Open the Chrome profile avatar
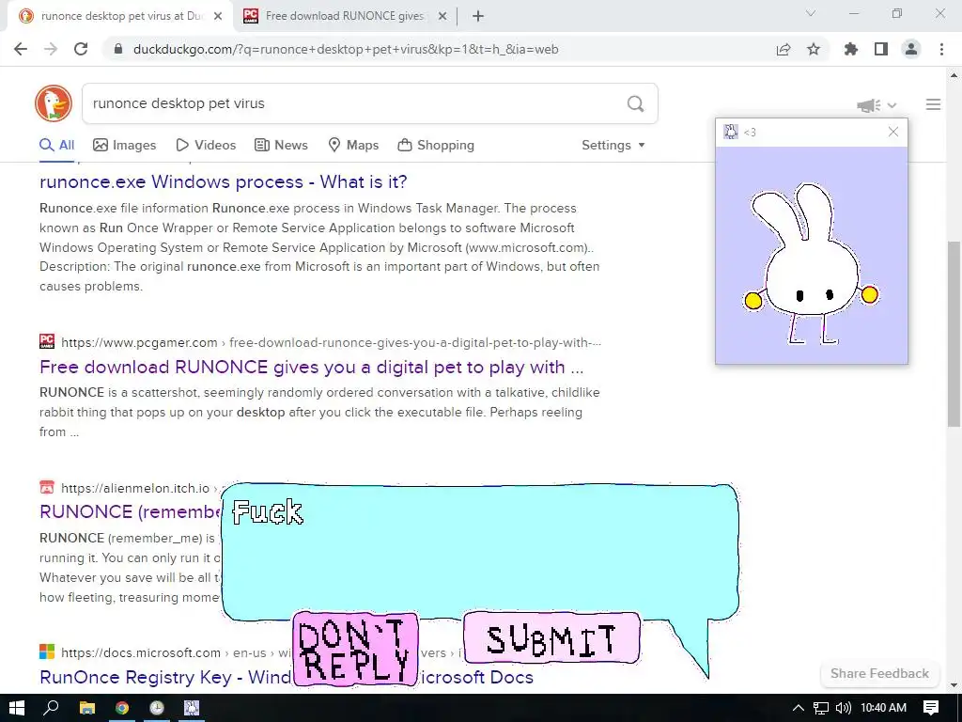The image size is (962, 722). coord(911,49)
